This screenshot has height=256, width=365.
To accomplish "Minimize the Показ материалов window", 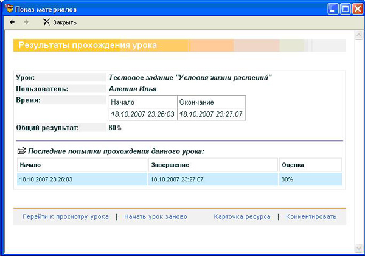I will pyautogui.click(x=333, y=9).
